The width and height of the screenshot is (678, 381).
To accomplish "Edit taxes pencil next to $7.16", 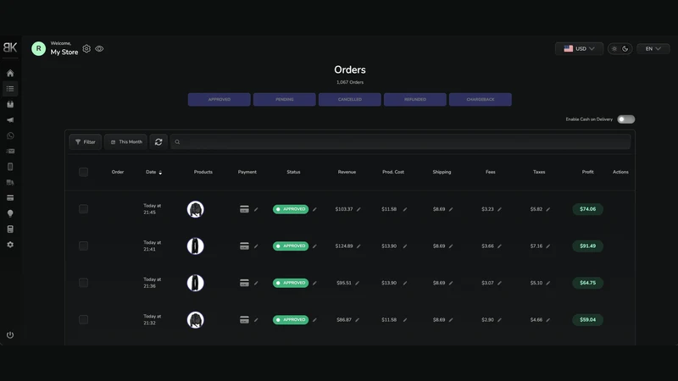I will 547,246.
